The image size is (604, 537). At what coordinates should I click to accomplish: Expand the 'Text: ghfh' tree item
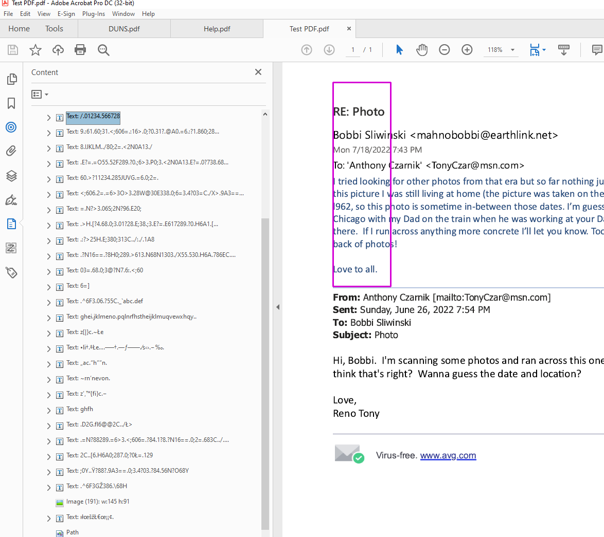click(x=48, y=410)
